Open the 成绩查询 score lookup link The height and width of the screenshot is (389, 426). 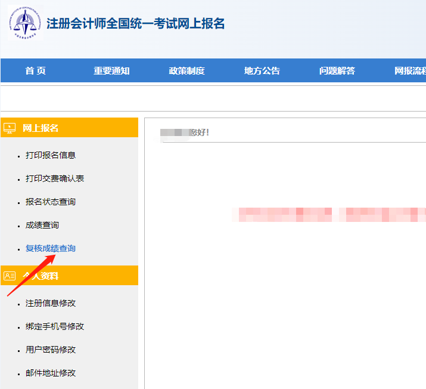click(42, 225)
